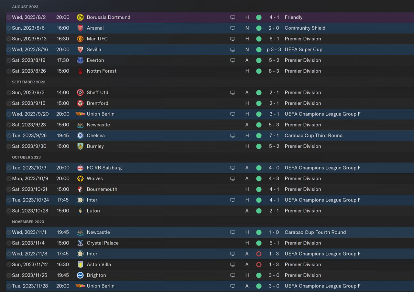Open the Community Shield competition link

click(x=305, y=28)
